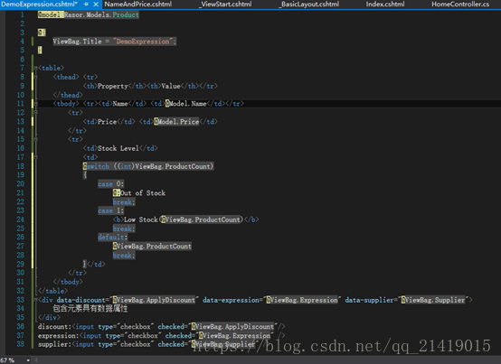Go to the HomeController.cs tab
The image size is (501, 364).
460,5
